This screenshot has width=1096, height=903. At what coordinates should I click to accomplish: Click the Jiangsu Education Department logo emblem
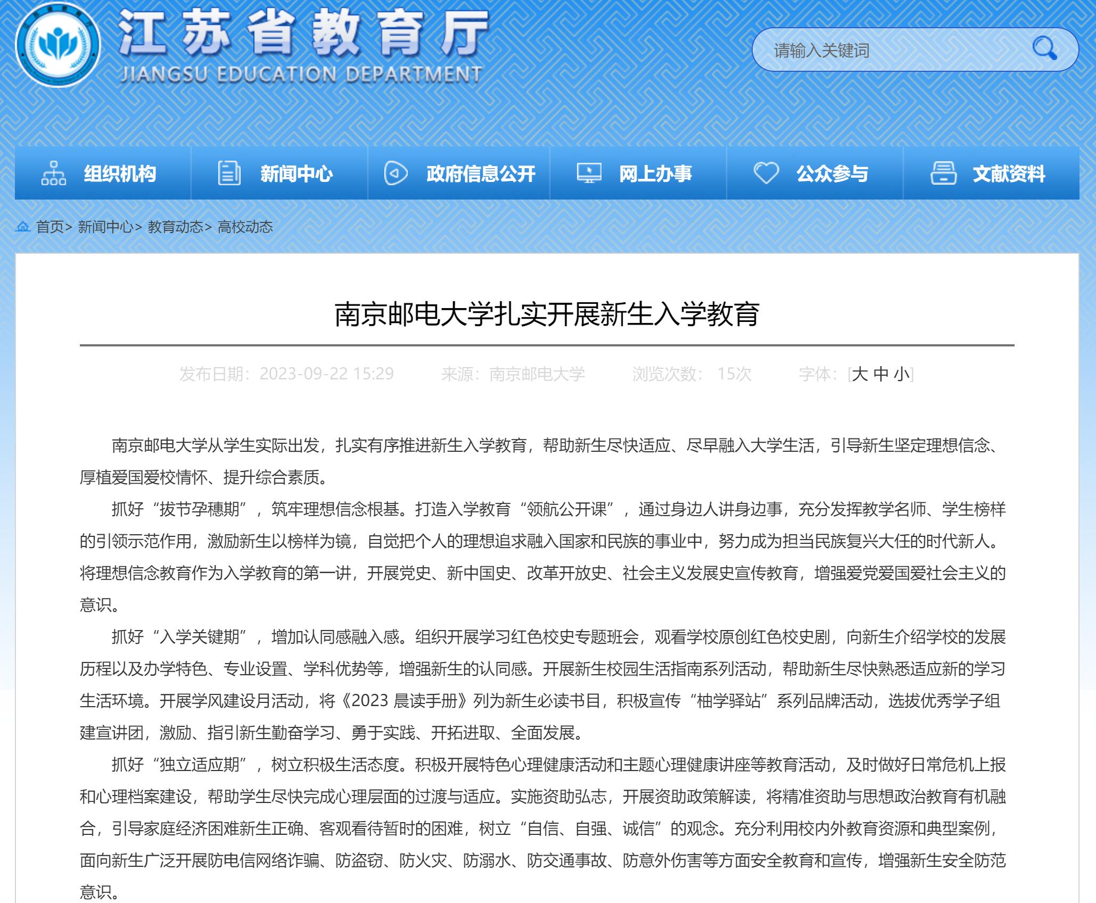point(59,45)
